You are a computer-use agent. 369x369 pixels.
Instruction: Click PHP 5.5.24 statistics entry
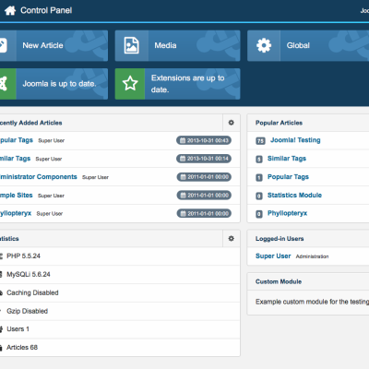[x=23, y=256]
